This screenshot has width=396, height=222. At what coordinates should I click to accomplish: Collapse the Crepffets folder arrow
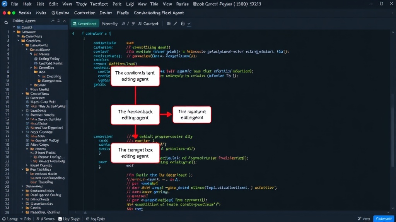[x=19, y=40]
